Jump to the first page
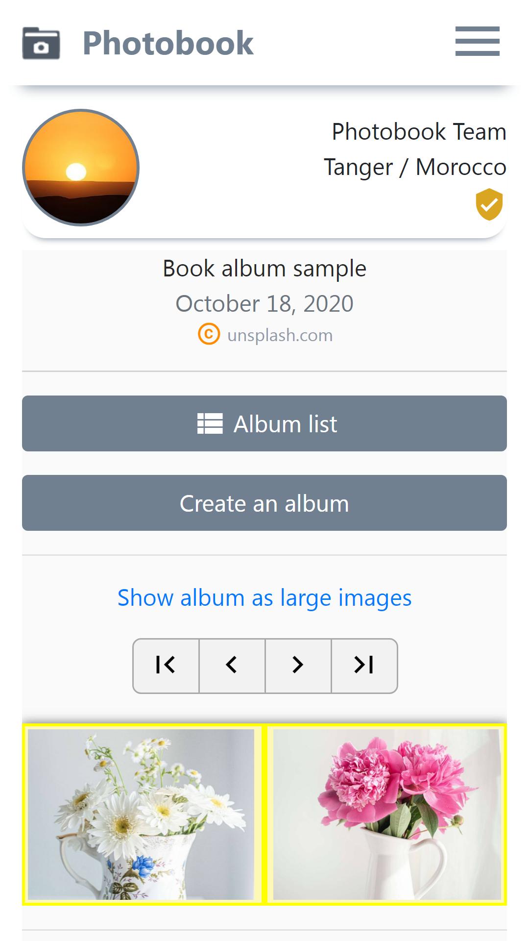 tap(166, 666)
